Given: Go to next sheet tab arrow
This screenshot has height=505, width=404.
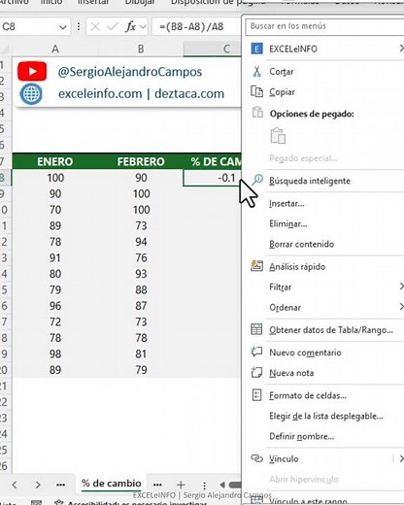Looking at the screenshot, I should click(x=38, y=485).
